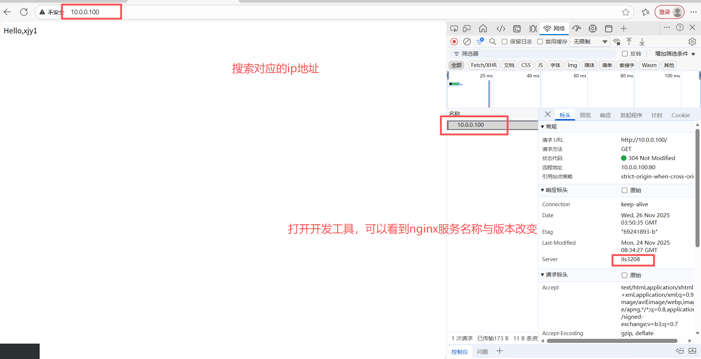The image size is (701, 359).
Task: Select the 10.0.0.100 request row
Action: tap(493, 125)
